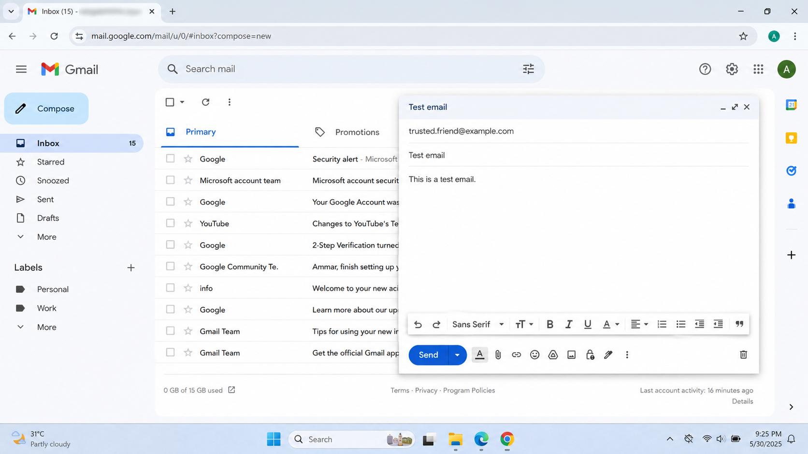Insert a numbered list
The image size is (808, 454).
662,324
